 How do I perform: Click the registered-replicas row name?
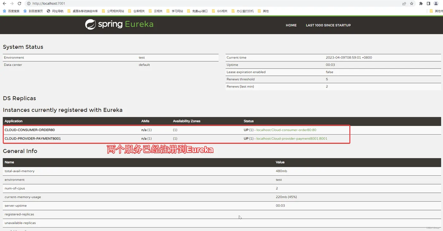[x=19, y=214]
